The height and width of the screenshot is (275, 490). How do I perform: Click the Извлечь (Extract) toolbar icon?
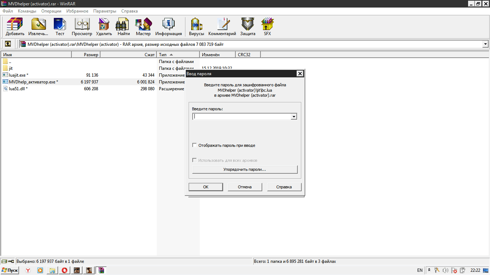(38, 27)
